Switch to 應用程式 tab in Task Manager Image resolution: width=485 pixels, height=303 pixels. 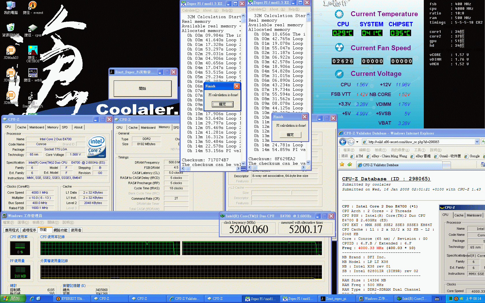pyautogui.click(x=12, y=230)
